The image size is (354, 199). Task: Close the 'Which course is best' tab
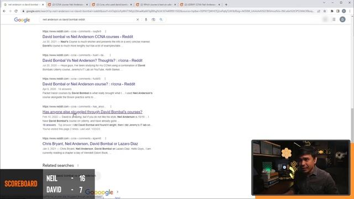click(x=175, y=4)
